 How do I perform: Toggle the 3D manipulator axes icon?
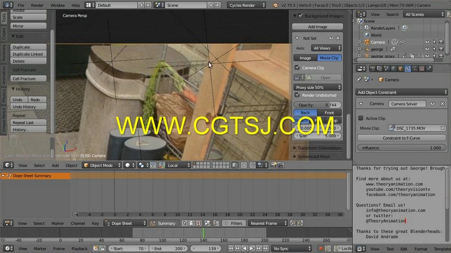pos(162,165)
